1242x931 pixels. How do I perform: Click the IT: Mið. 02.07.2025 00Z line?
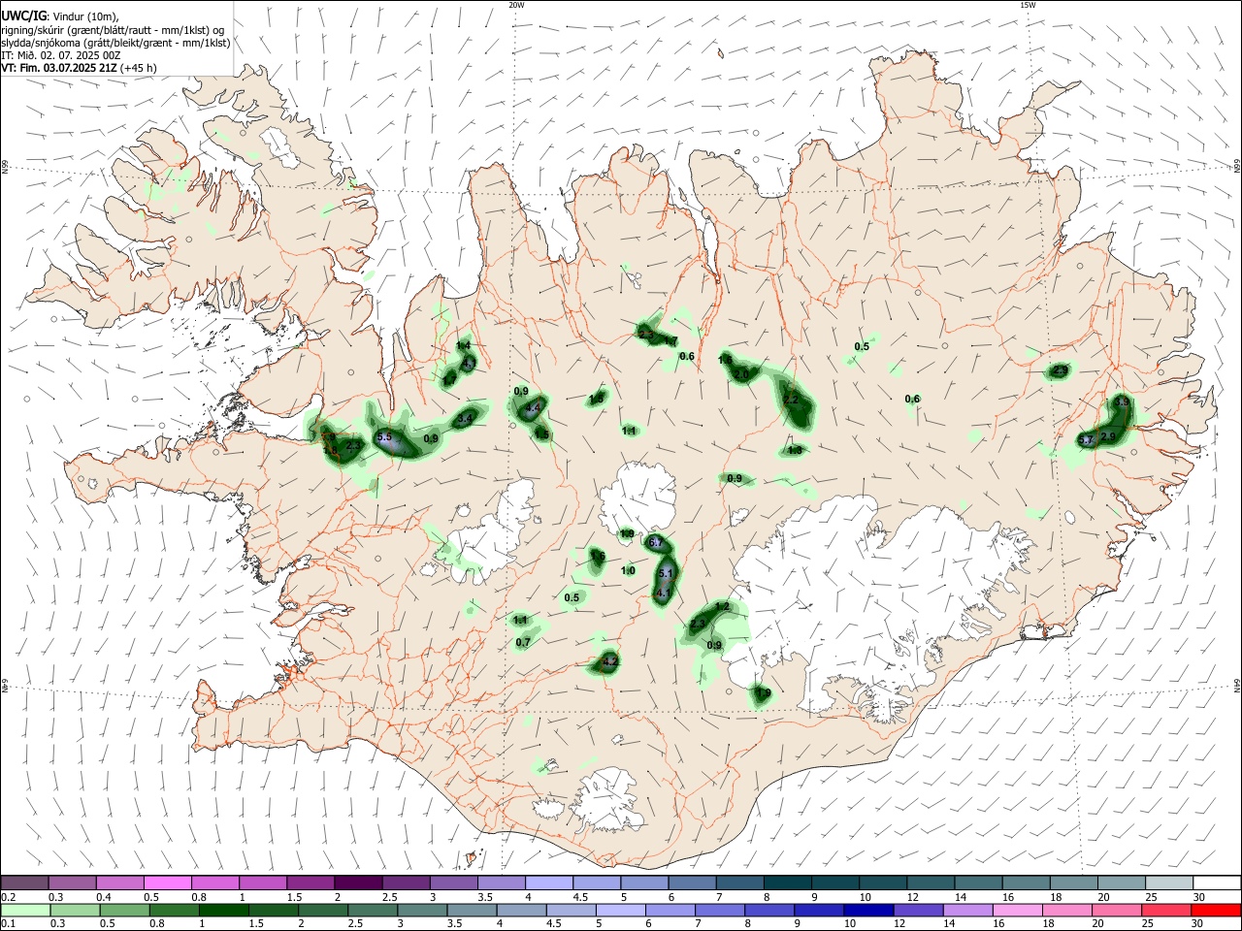pyautogui.click(x=61, y=55)
